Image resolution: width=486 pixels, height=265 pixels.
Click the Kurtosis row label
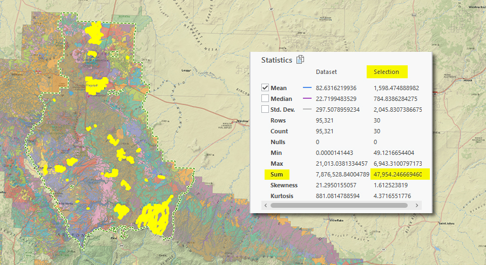point(282,196)
